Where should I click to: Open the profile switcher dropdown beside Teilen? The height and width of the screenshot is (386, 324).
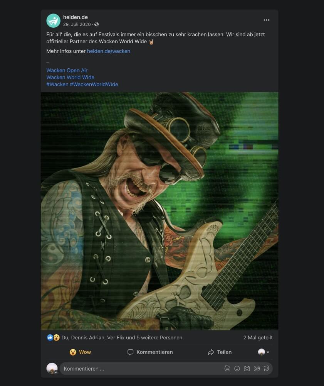tap(264, 352)
